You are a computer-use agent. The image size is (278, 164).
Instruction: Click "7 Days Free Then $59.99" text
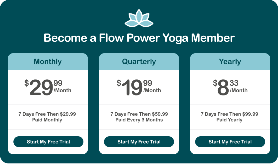pos(139,114)
